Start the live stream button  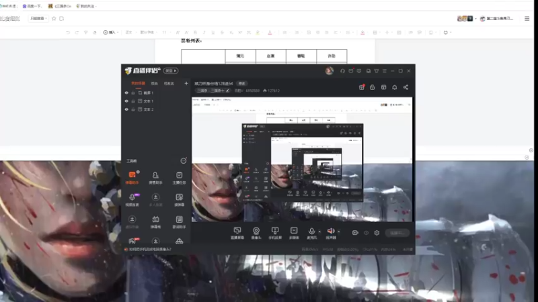point(397,233)
